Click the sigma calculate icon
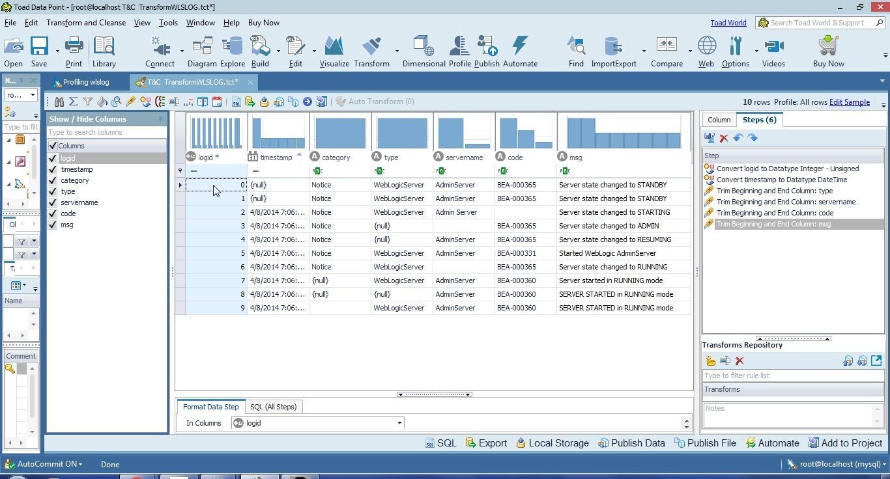 (x=74, y=102)
